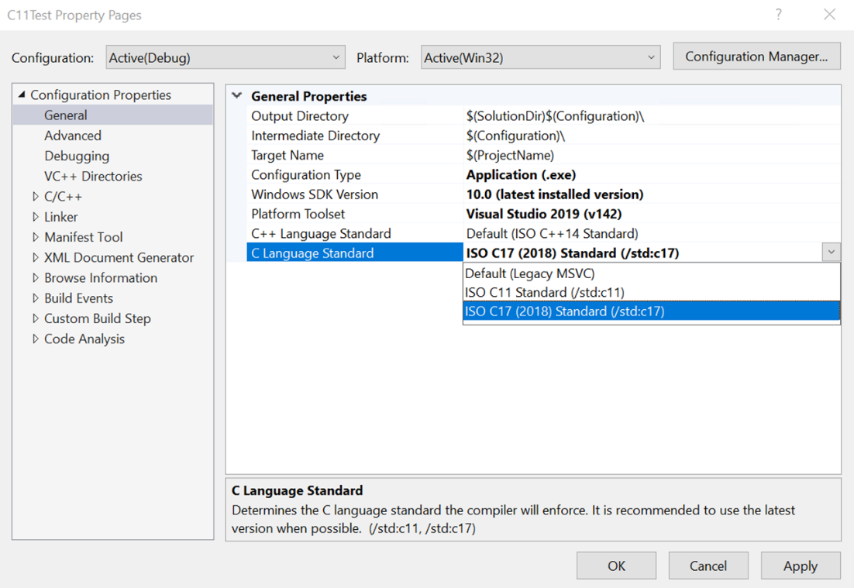
Task: Open the help question mark icon
Action: 777,15
